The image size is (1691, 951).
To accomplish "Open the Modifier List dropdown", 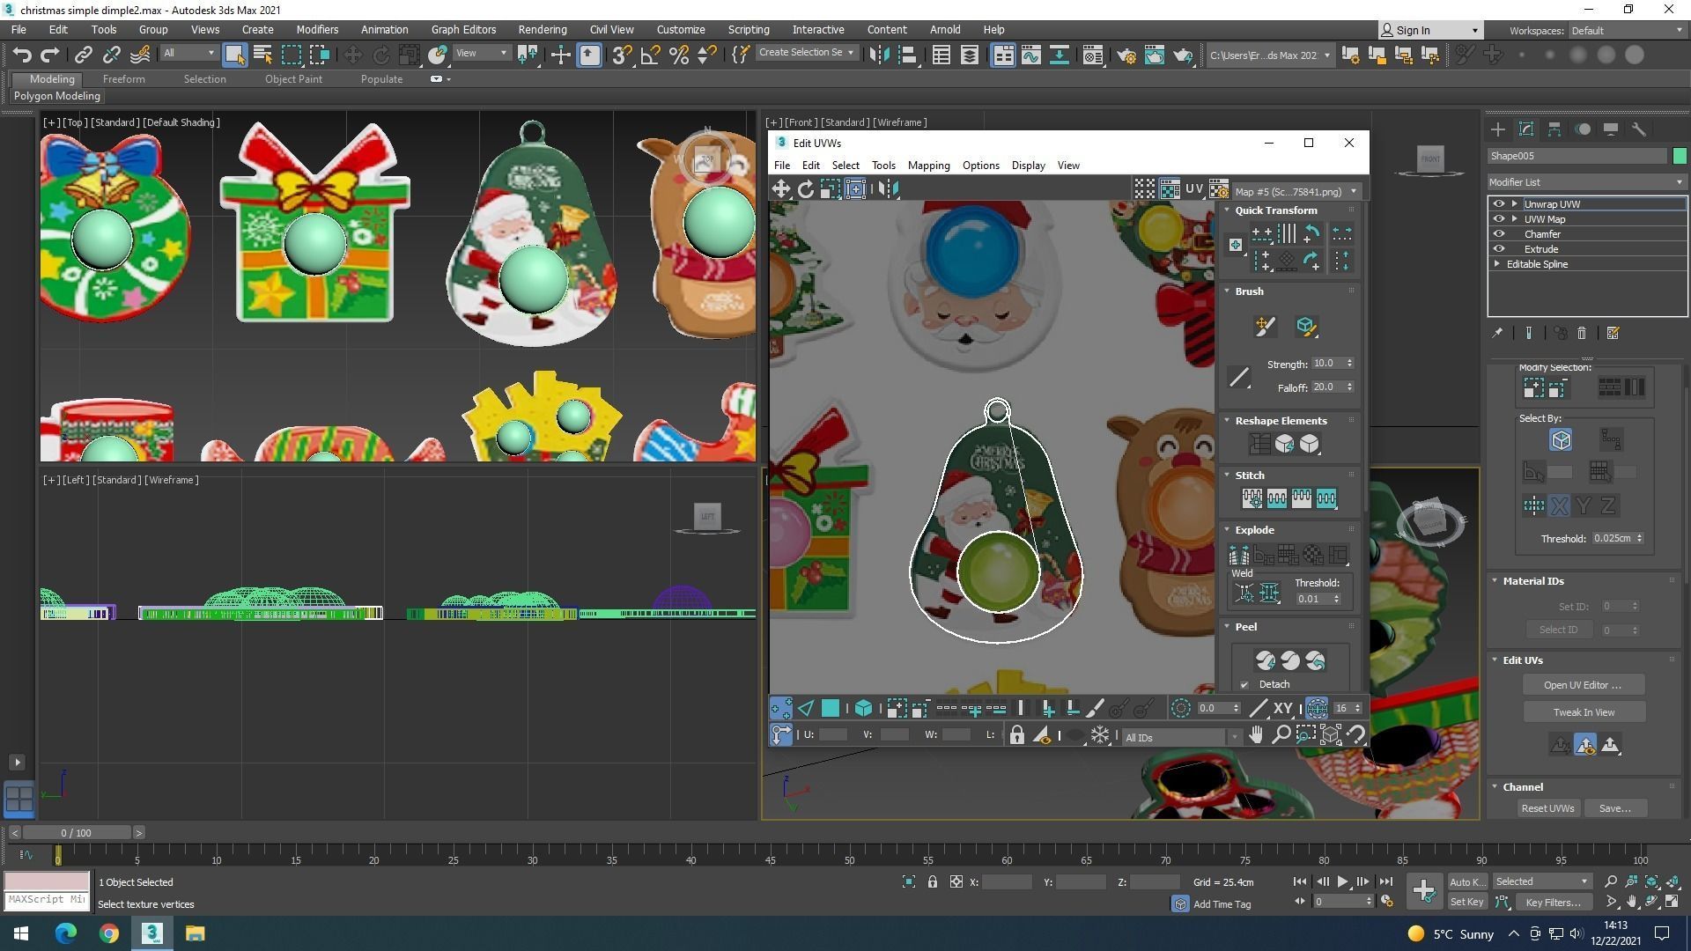I will point(1586,182).
